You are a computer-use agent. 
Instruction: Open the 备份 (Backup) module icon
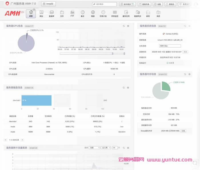point(83,13)
